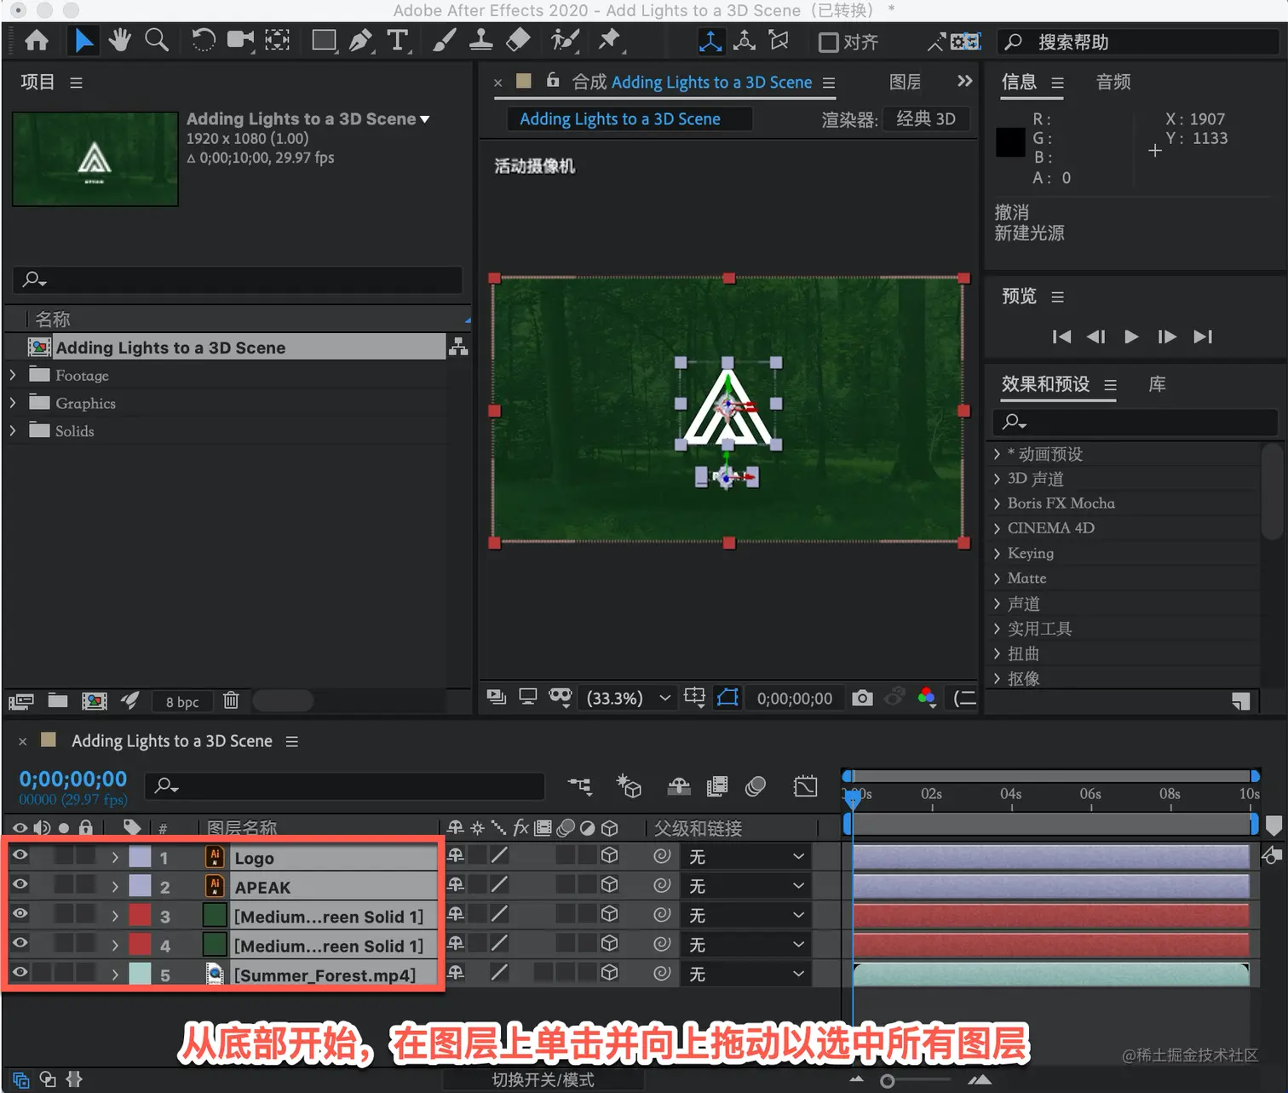1288x1093 pixels.
Task: Expand the Keying effects category
Action: (997, 554)
